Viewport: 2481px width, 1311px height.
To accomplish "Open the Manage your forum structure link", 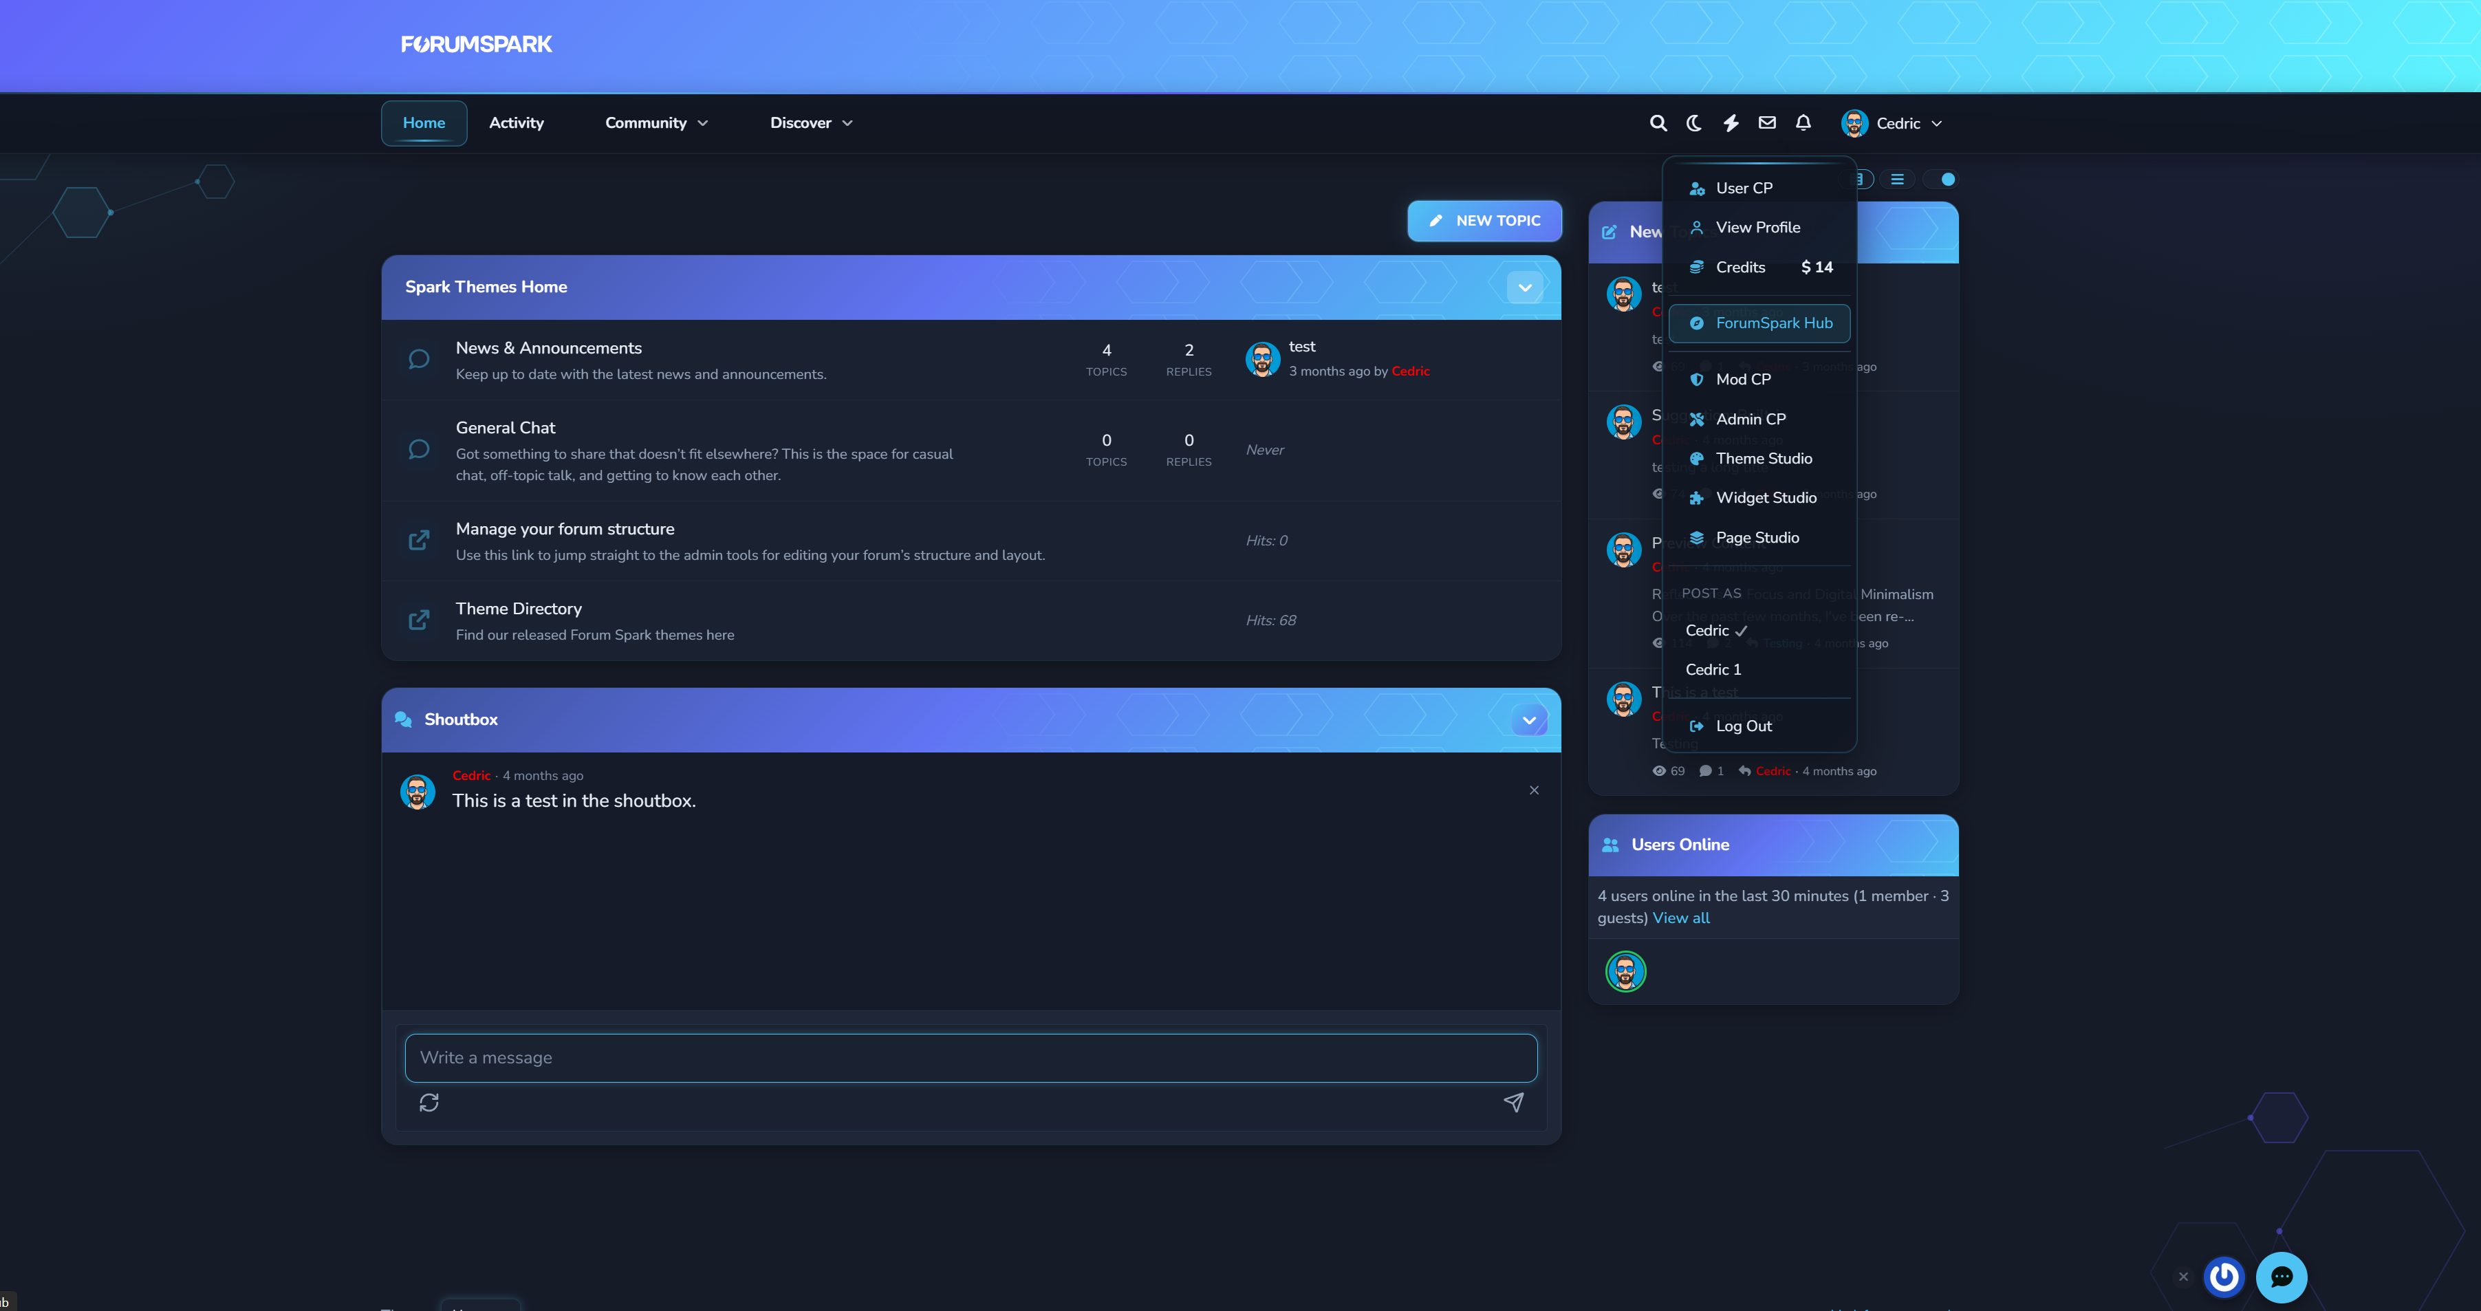I will coord(565,529).
